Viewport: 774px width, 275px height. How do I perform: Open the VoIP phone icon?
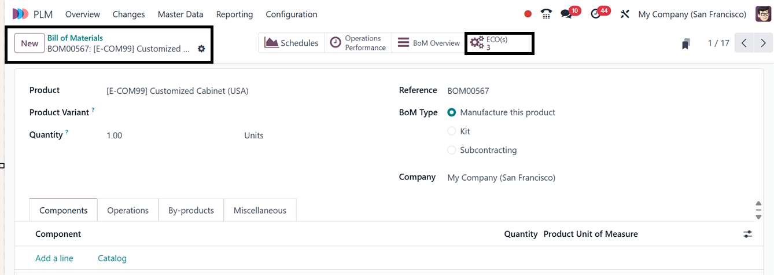[546, 14]
